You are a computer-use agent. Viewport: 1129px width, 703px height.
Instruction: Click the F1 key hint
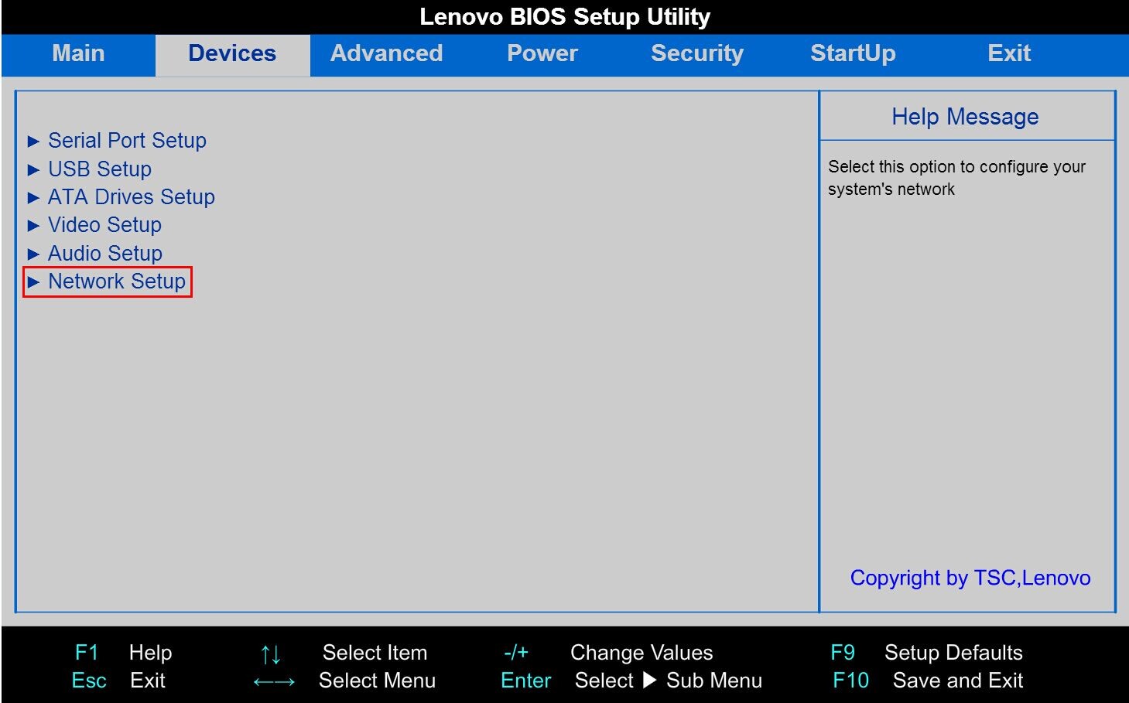click(87, 653)
